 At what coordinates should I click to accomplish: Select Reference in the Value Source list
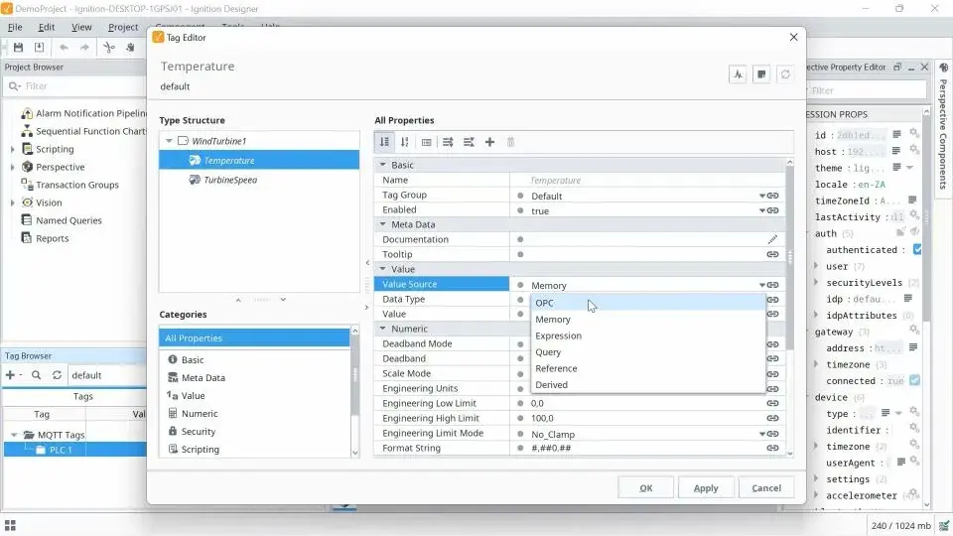(x=648, y=368)
